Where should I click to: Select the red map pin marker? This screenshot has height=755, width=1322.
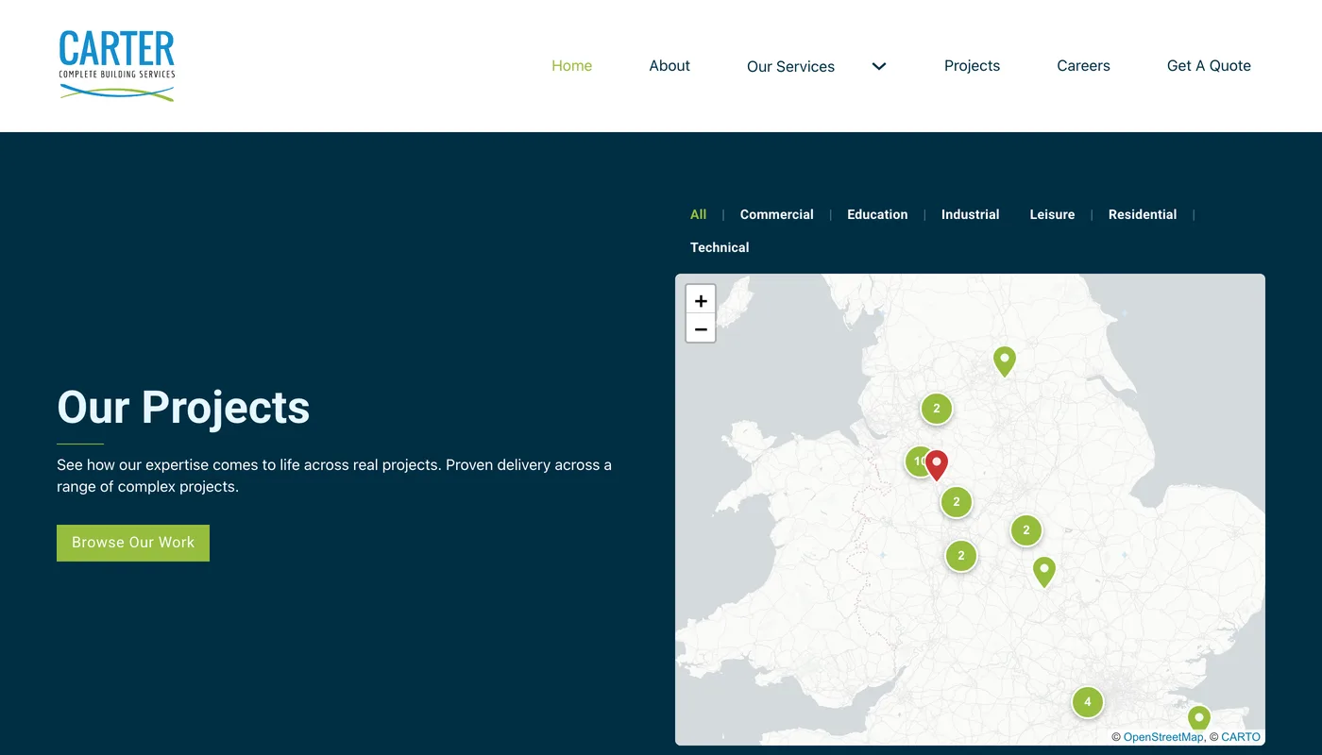[936, 465]
